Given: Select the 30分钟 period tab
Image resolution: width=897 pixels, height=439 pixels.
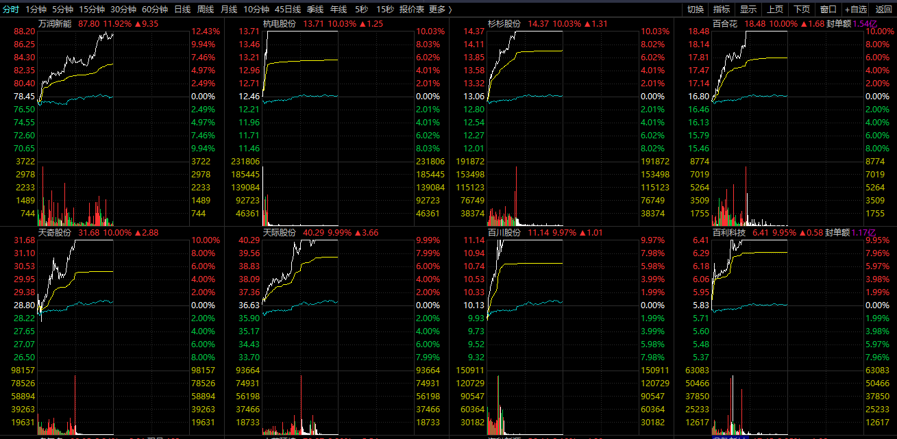Looking at the screenshot, I should tap(123, 10).
